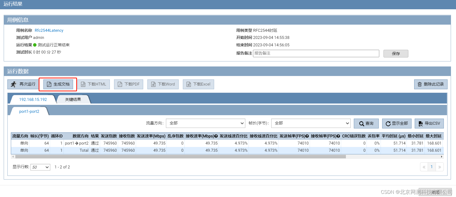Sort by 帧长(字节) column header
456x197 pixels.
[x=39, y=136]
